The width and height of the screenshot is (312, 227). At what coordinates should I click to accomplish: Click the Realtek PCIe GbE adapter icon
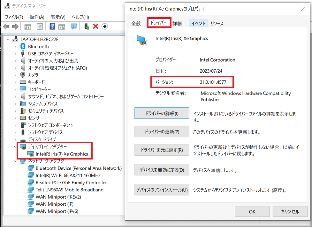[x=30, y=182]
